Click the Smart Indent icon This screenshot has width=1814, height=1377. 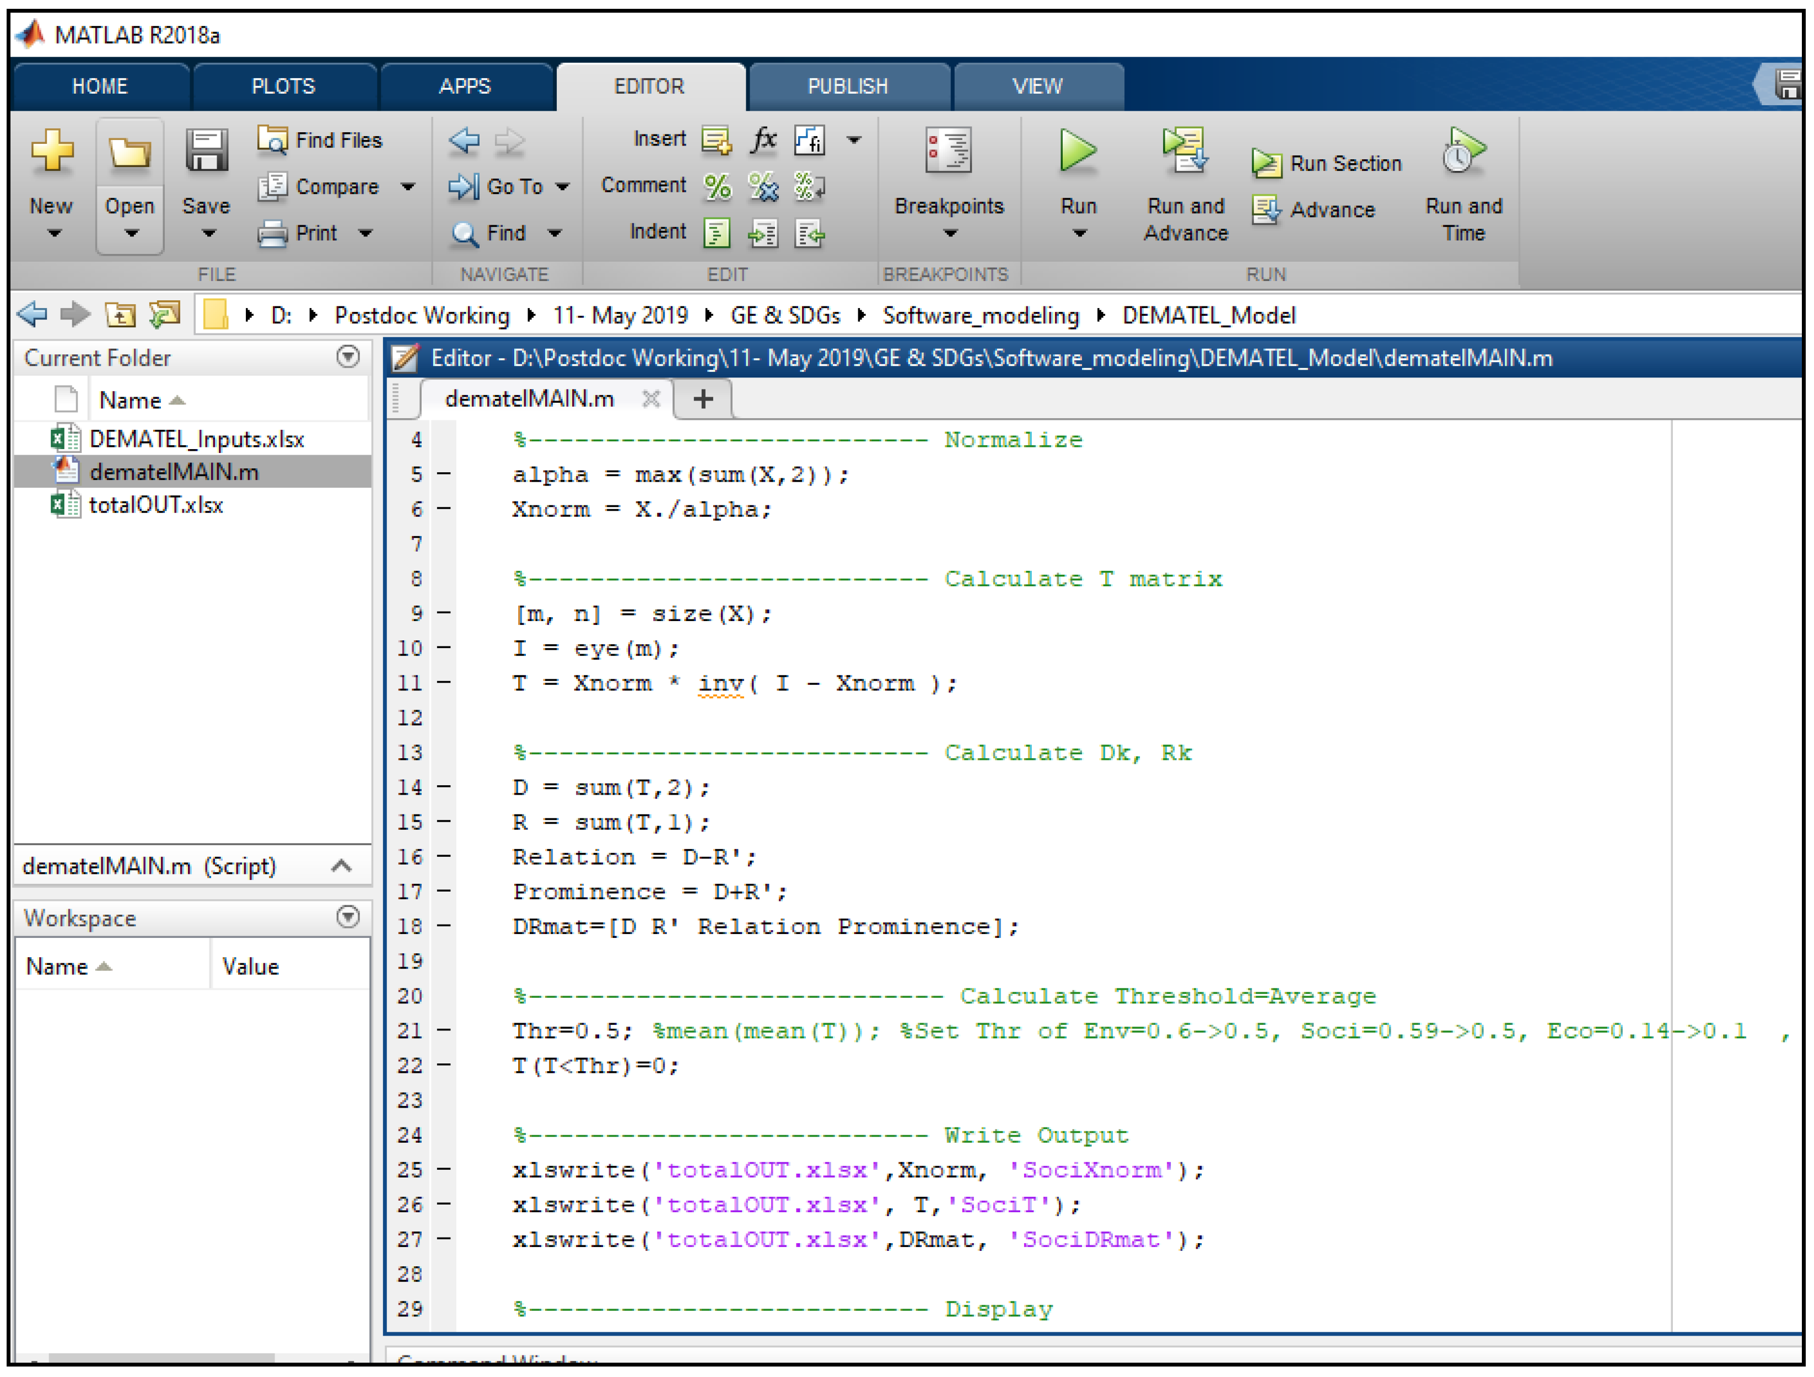[718, 234]
